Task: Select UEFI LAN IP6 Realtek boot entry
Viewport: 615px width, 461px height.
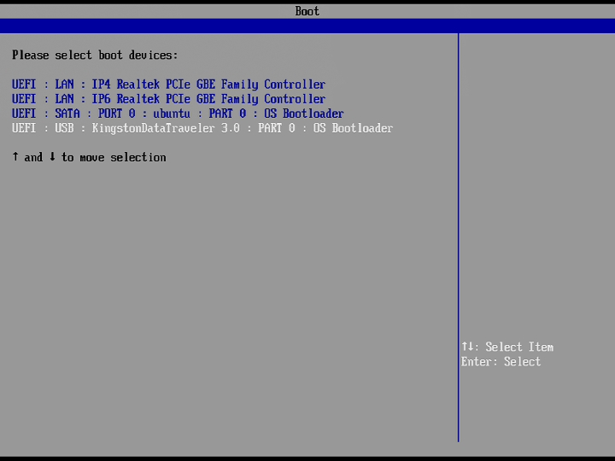Action: (168, 99)
